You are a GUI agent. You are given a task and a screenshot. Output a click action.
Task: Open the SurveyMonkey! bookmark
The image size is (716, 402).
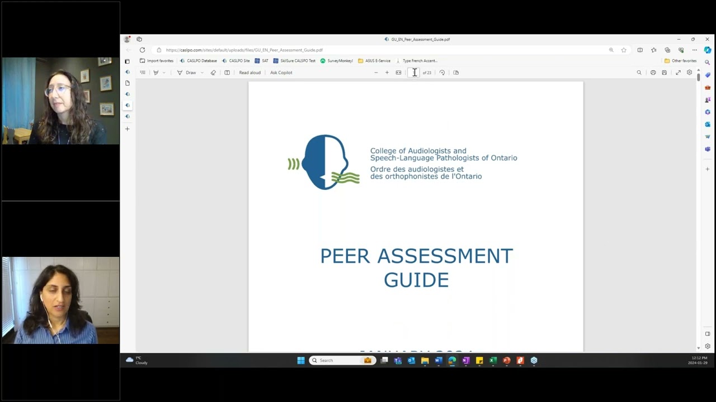(x=337, y=61)
